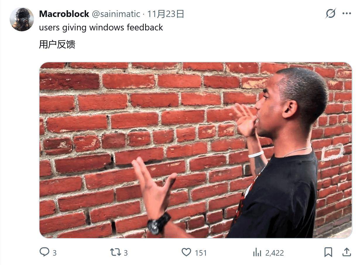Open the view analytics bar chart icon
Viewport: 362px width, 265px height.
point(257,252)
